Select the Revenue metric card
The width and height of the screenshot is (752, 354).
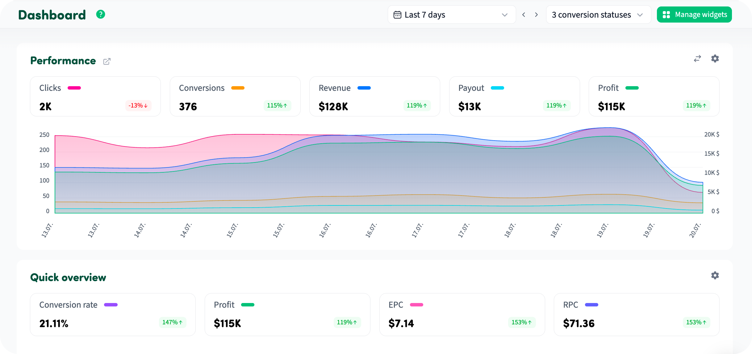coord(375,96)
